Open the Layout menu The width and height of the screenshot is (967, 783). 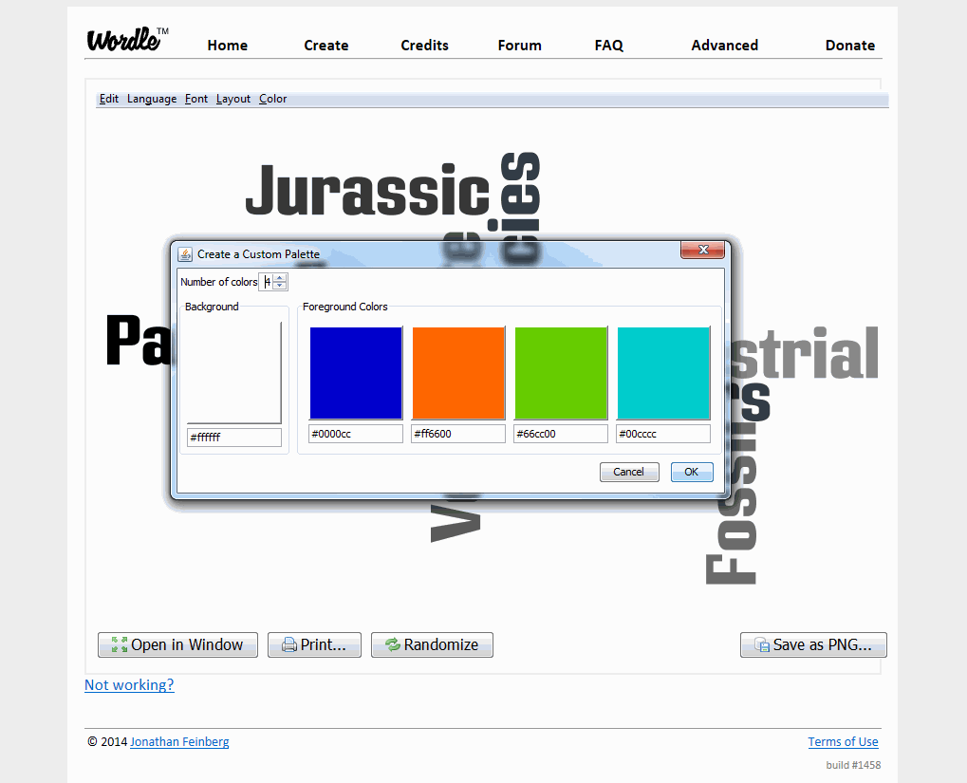[x=233, y=99]
